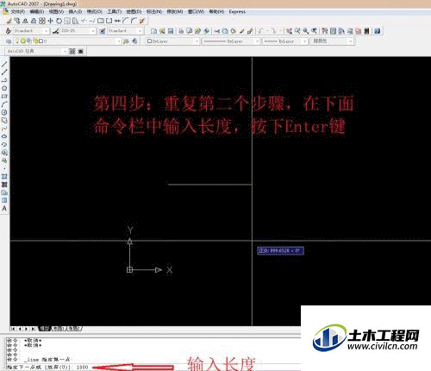Viewport: 431px width, 371px height.
Task: Click the layer 0 color swatch
Action: [41, 41]
